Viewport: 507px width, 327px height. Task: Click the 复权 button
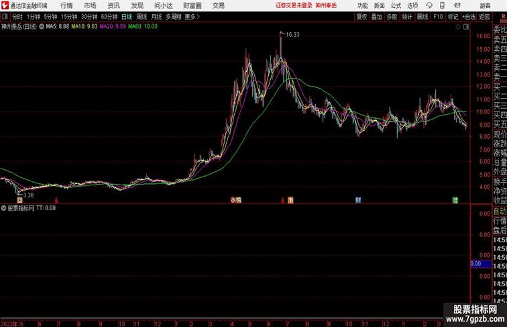pyautogui.click(x=362, y=17)
